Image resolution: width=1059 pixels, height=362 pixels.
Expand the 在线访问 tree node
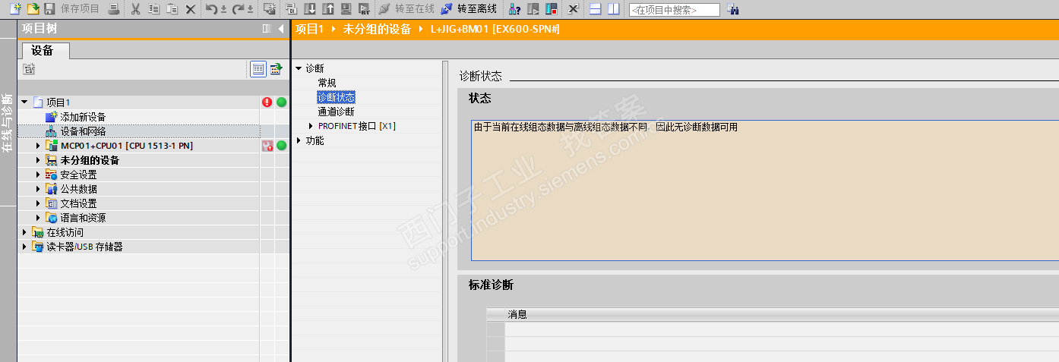(24, 232)
